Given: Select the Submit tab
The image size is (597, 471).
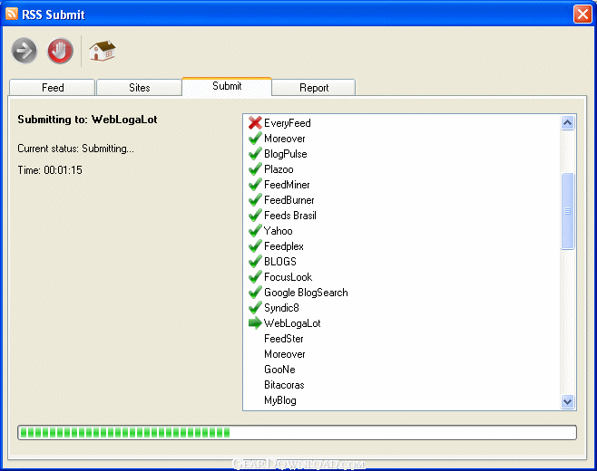Looking at the screenshot, I should [x=227, y=86].
